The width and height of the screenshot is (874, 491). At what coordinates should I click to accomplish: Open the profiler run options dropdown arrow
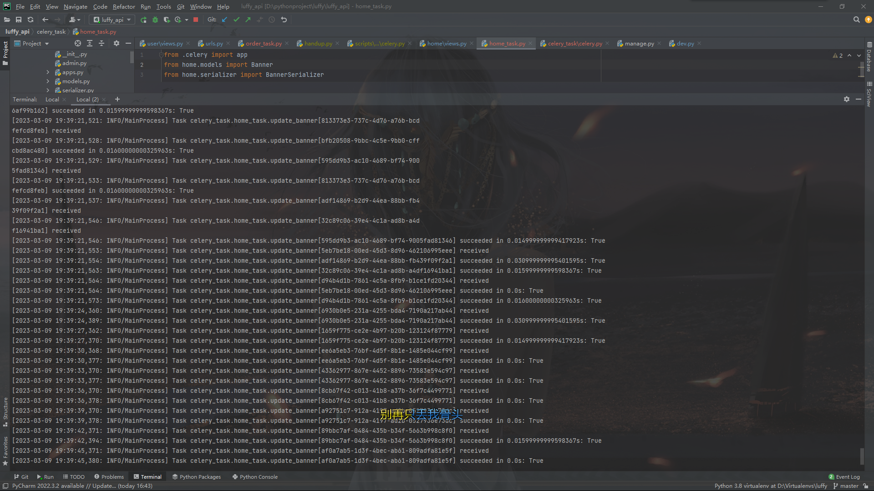tap(187, 20)
